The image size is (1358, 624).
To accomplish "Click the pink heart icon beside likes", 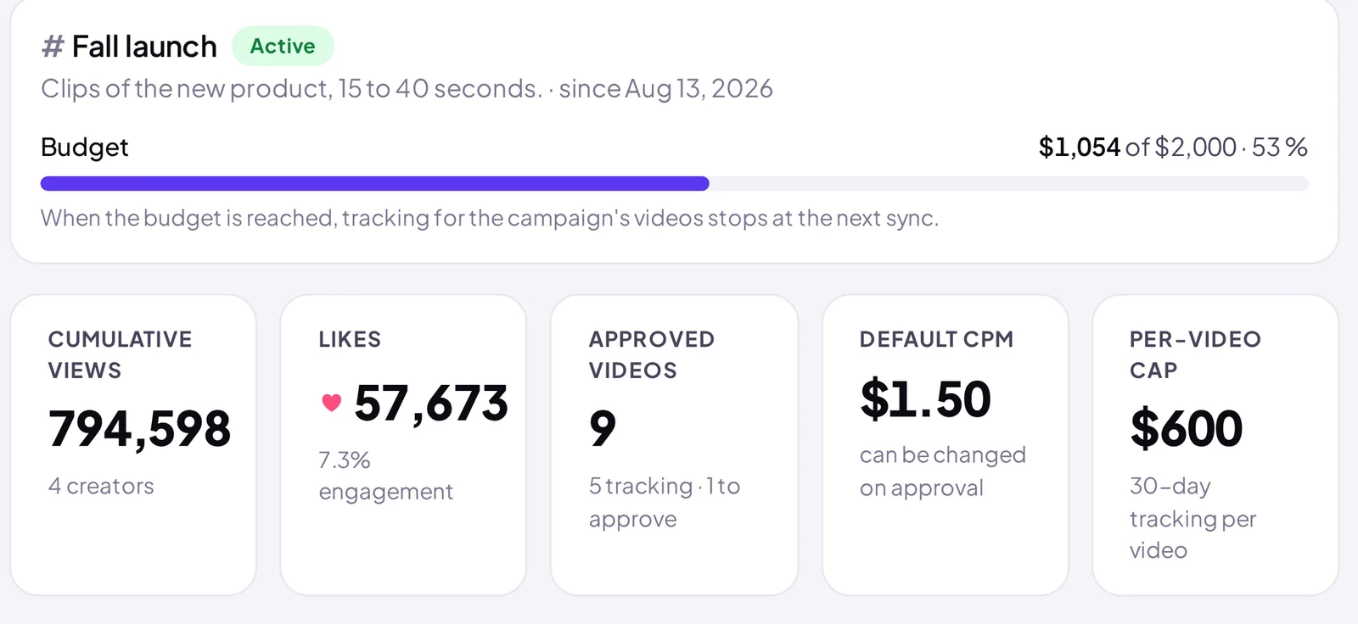I will pyautogui.click(x=332, y=403).
